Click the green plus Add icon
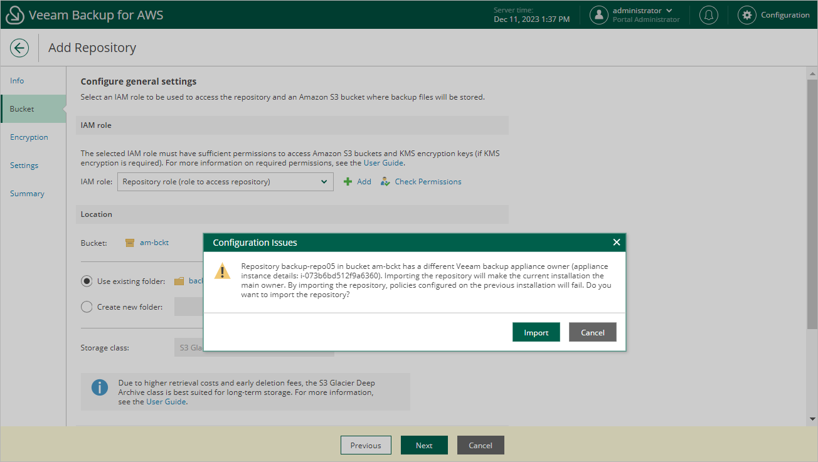 [348, 182]
